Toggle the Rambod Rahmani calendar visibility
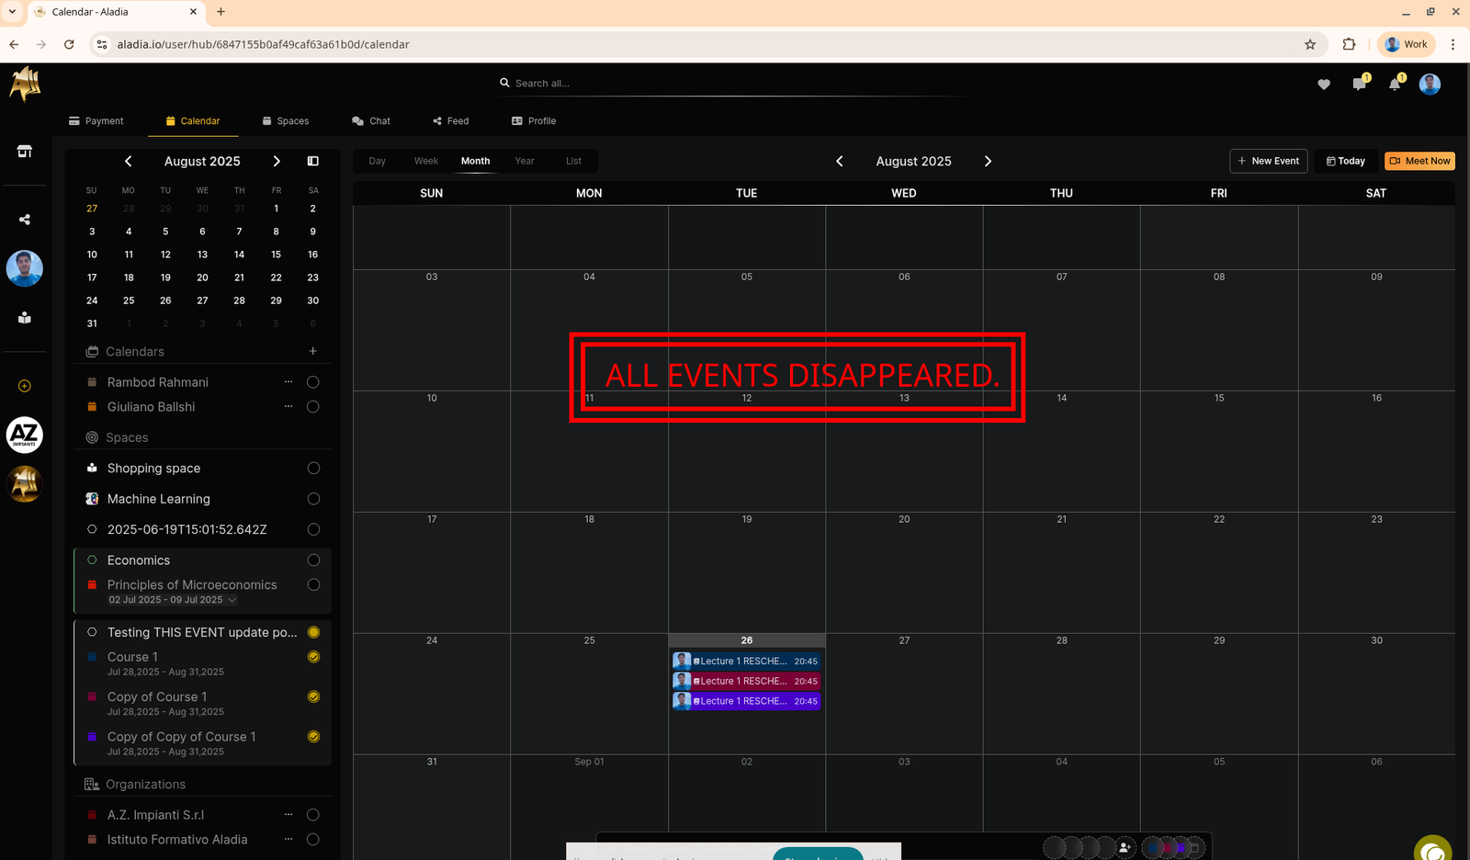The image size is (1470, 860). [313, 382]
